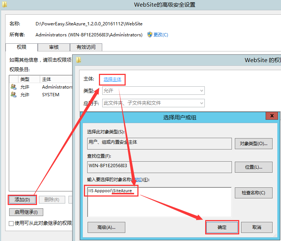The height and width of the screenshot is (241, 281).
Task: Toggle the 使用可从此对象继承的权限 checkbox
Action: pos(11,223)
